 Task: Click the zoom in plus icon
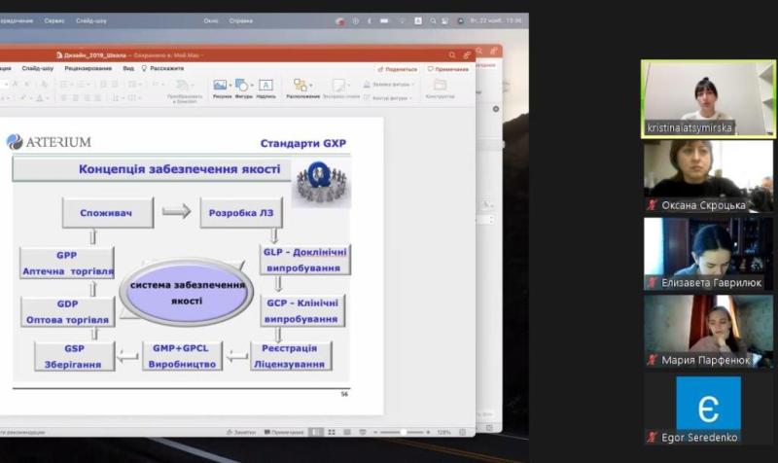click(428, 432)
